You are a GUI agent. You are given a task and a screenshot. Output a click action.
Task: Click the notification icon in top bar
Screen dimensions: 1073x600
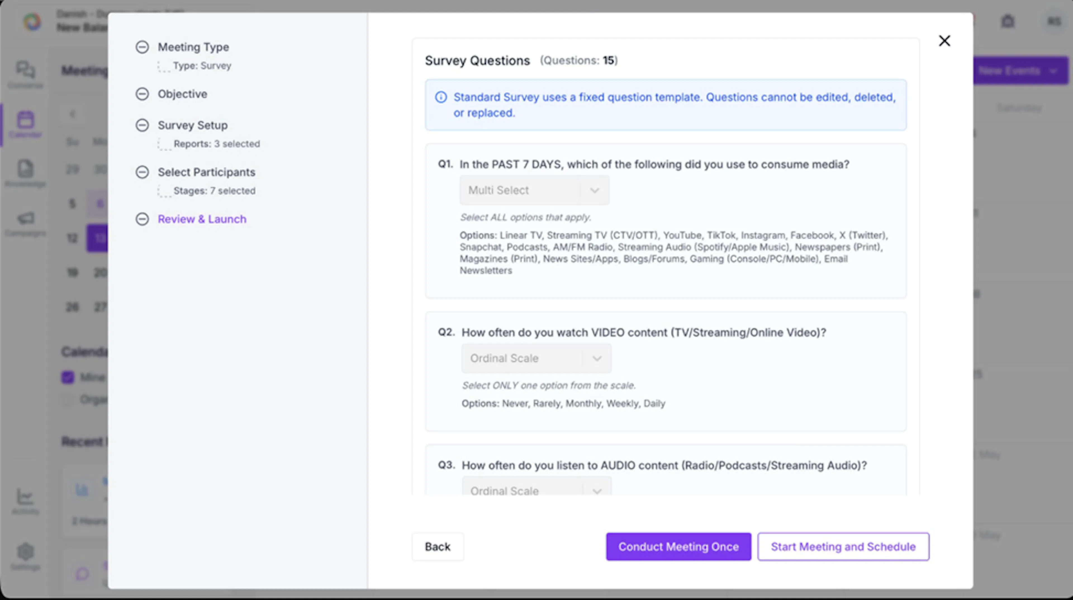[x=1008, y=21]
